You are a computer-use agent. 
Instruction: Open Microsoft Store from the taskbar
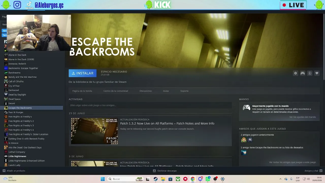click(x=170, y=179)
